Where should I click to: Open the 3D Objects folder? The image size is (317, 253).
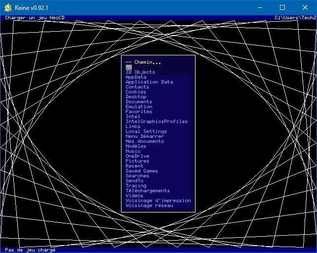pyautogui.click(x=140, y=72)
